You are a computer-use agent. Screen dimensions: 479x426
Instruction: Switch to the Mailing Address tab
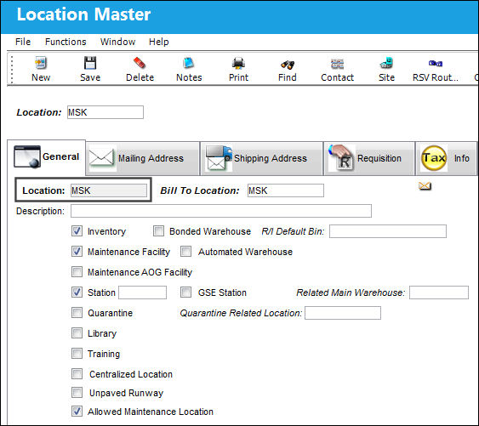click(143, 158)
